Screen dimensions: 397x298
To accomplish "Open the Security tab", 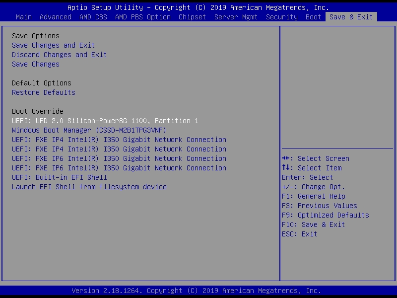I will (281, 17).
